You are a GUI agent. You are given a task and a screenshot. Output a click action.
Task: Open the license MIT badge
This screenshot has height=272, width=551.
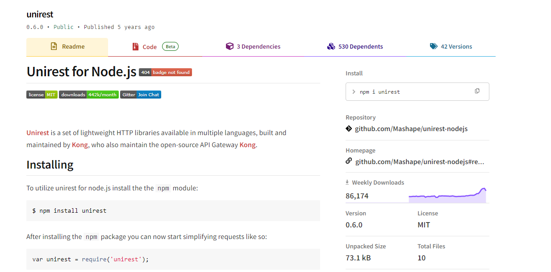click(x=42, y=95)
